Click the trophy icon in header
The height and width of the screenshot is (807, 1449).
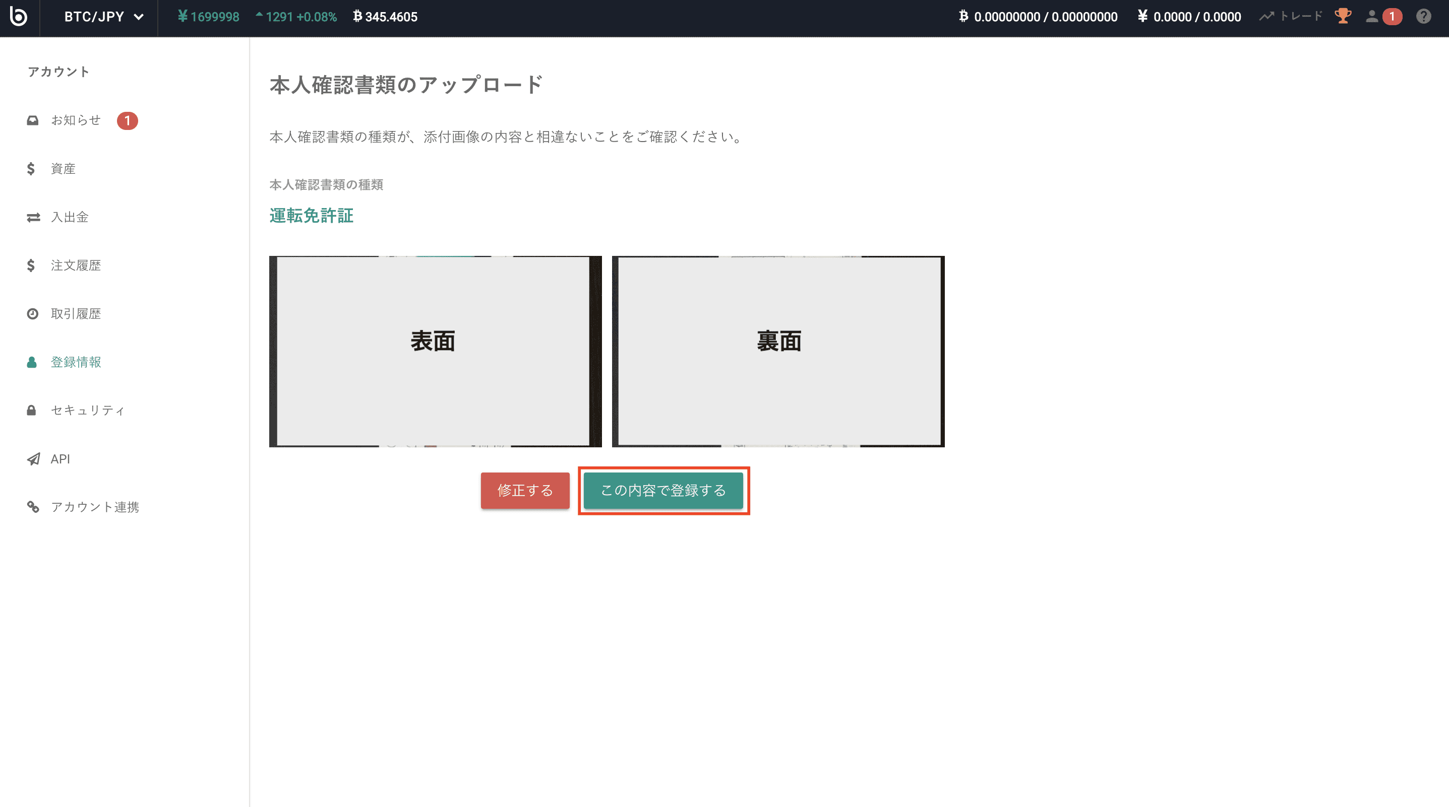click(1343, 16)
